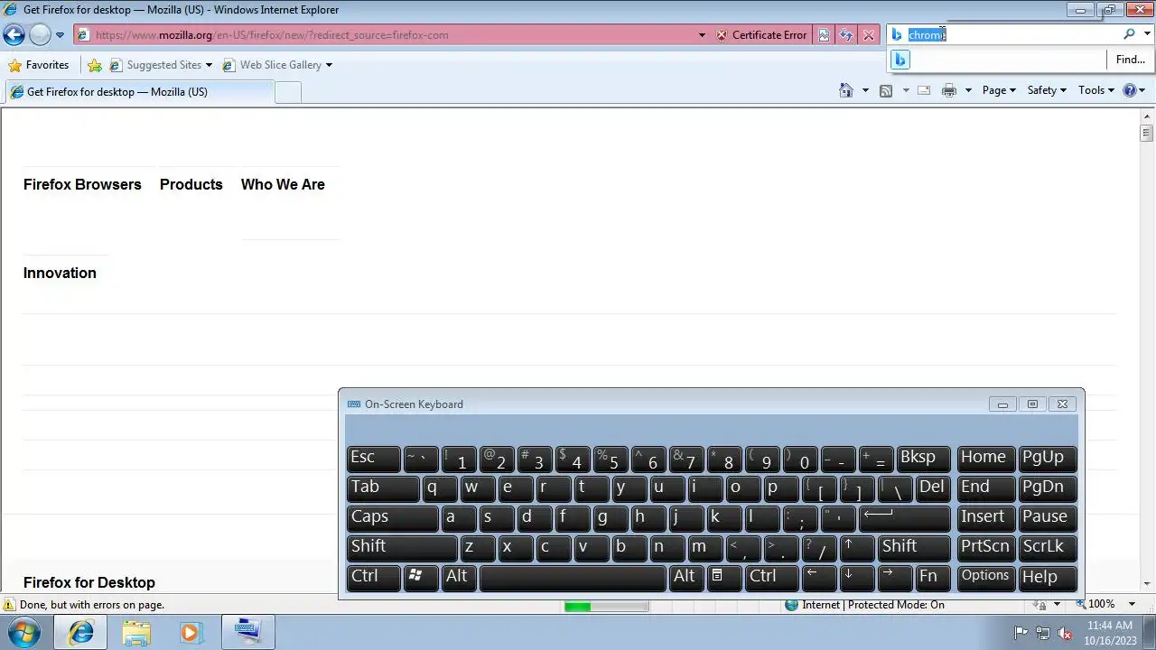Launch Windows Media Player from taskbar
The width and height of the screenshot is (1156, 650).
190,632
